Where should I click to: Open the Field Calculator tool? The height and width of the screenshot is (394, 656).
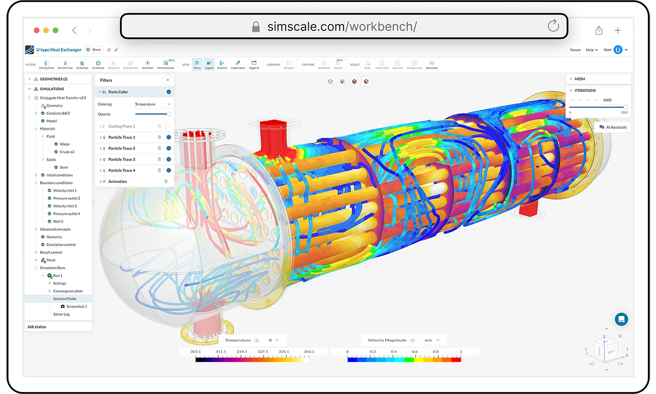[x=165, y=64]
